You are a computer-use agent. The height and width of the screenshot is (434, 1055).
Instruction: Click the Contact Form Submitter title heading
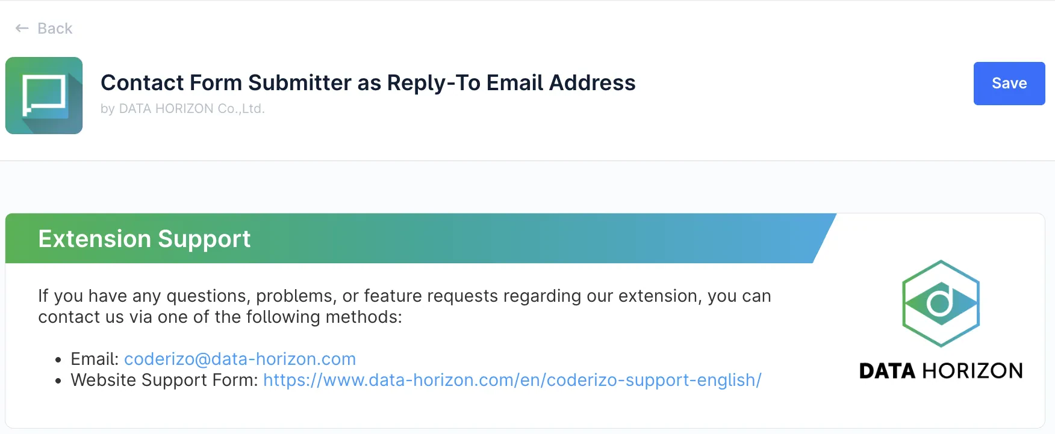[367, 83]
